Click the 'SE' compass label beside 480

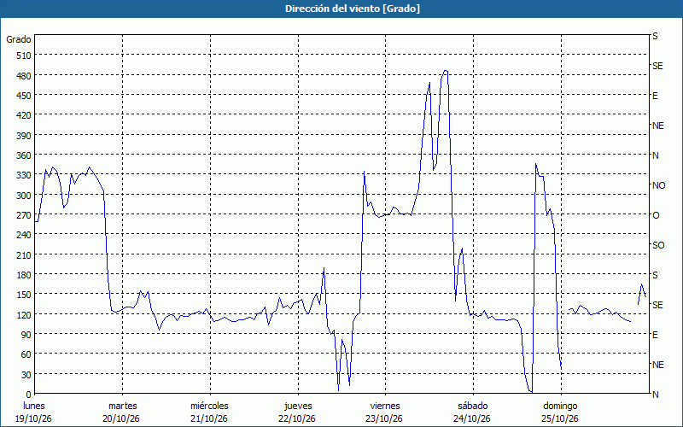[x=657, y=67]
